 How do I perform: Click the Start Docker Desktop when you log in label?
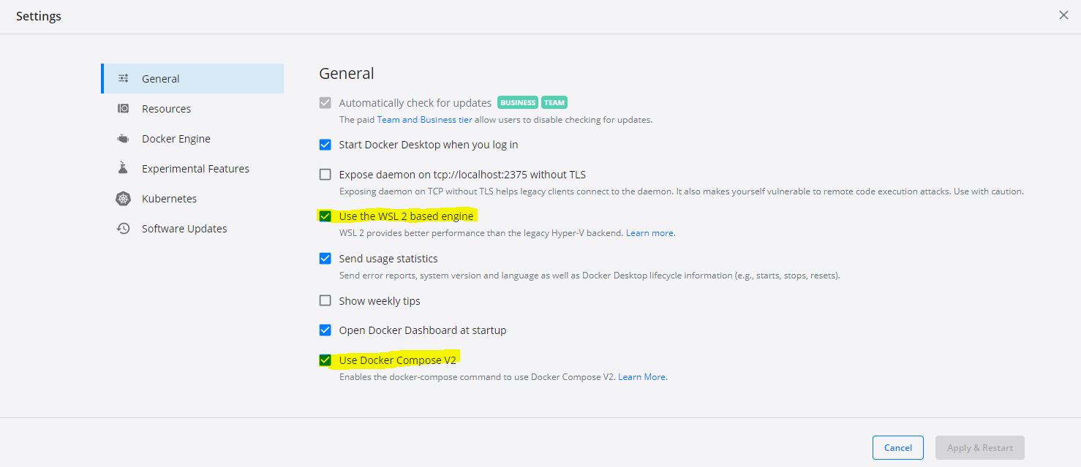point(429,145)
